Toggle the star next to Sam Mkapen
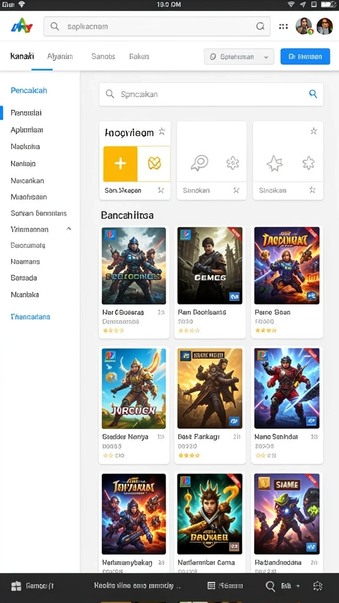339x603 pixels. pos(161,190)
